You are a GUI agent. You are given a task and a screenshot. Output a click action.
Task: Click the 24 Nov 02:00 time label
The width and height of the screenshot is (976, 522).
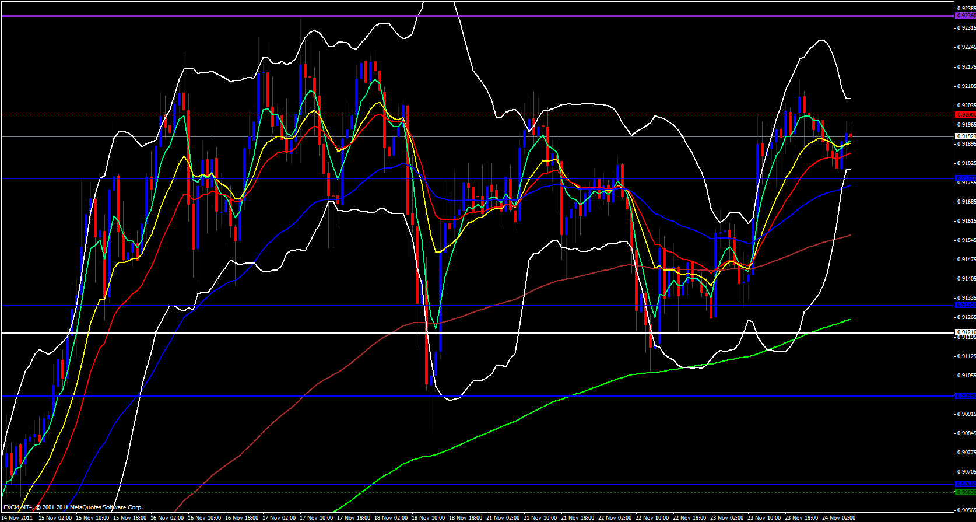point(838,518)
